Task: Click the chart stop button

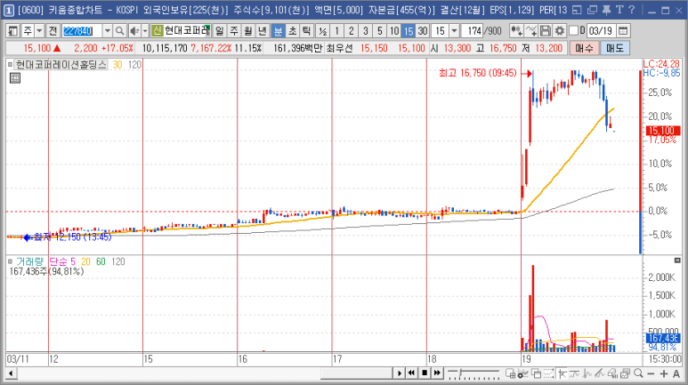Action: click(x=425, y=373)
